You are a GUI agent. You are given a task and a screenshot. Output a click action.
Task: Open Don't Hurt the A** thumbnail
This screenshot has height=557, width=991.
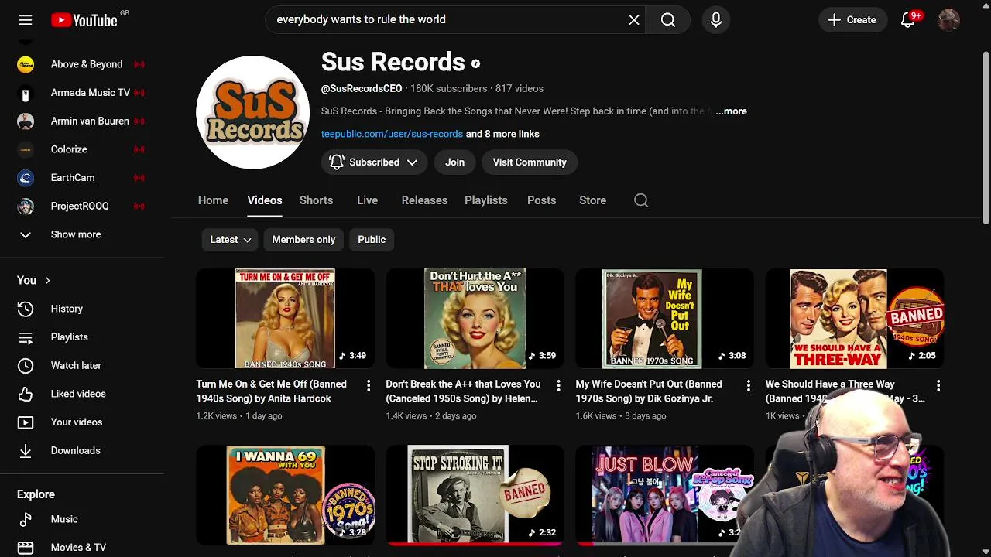click(475, 319)
